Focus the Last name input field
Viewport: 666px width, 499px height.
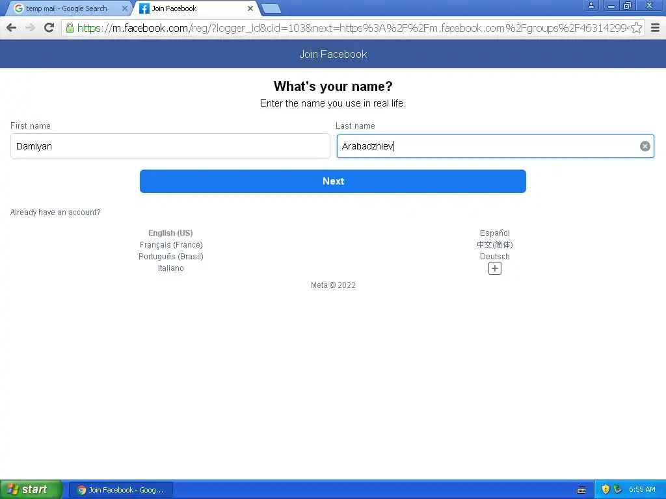tap(495, 146)
